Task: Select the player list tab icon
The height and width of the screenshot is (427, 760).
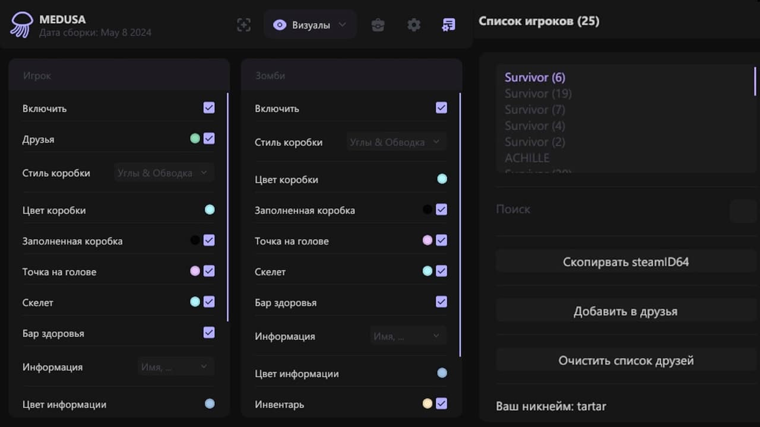Action: [448, 25]
